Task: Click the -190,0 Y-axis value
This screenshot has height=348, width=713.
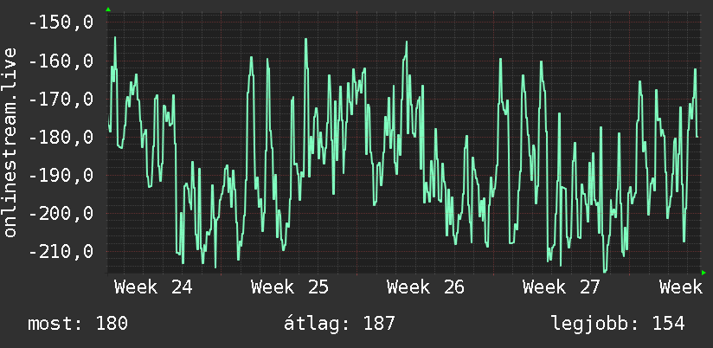Action: [x=61, y=175]
